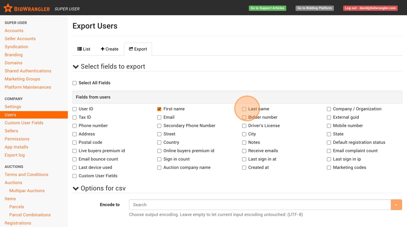The height and width of the screenshot is (227, 407).
Task: Open Seller Accounts in sidebar
Action: (20, 39)
